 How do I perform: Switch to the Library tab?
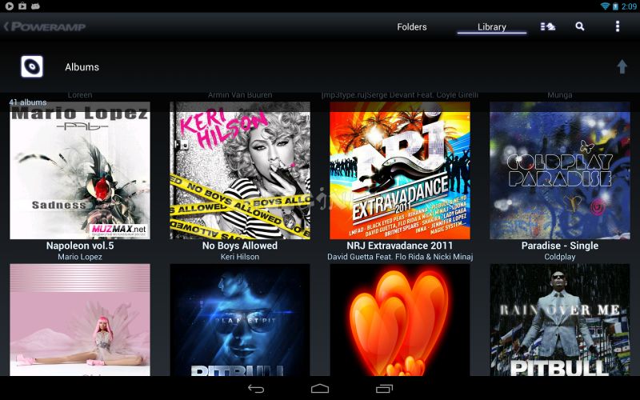(x=492, y=27)
